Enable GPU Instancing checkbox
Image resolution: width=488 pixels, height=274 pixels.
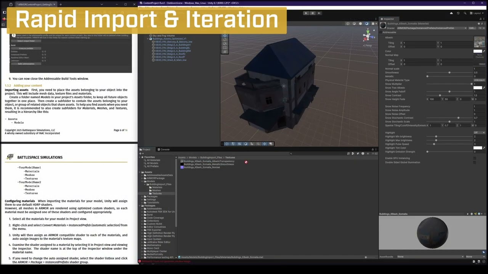click(475, 158)
